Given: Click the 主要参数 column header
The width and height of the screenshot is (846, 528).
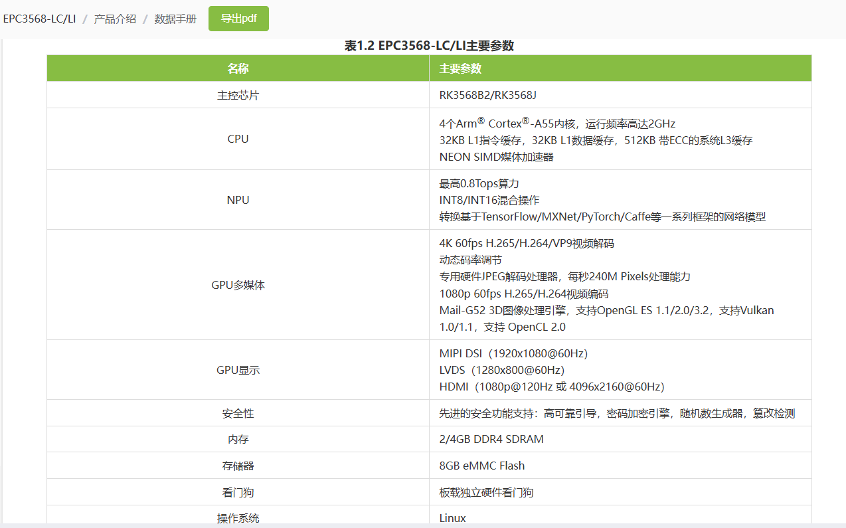Looking at the screenshot, I should click(460, 68).
